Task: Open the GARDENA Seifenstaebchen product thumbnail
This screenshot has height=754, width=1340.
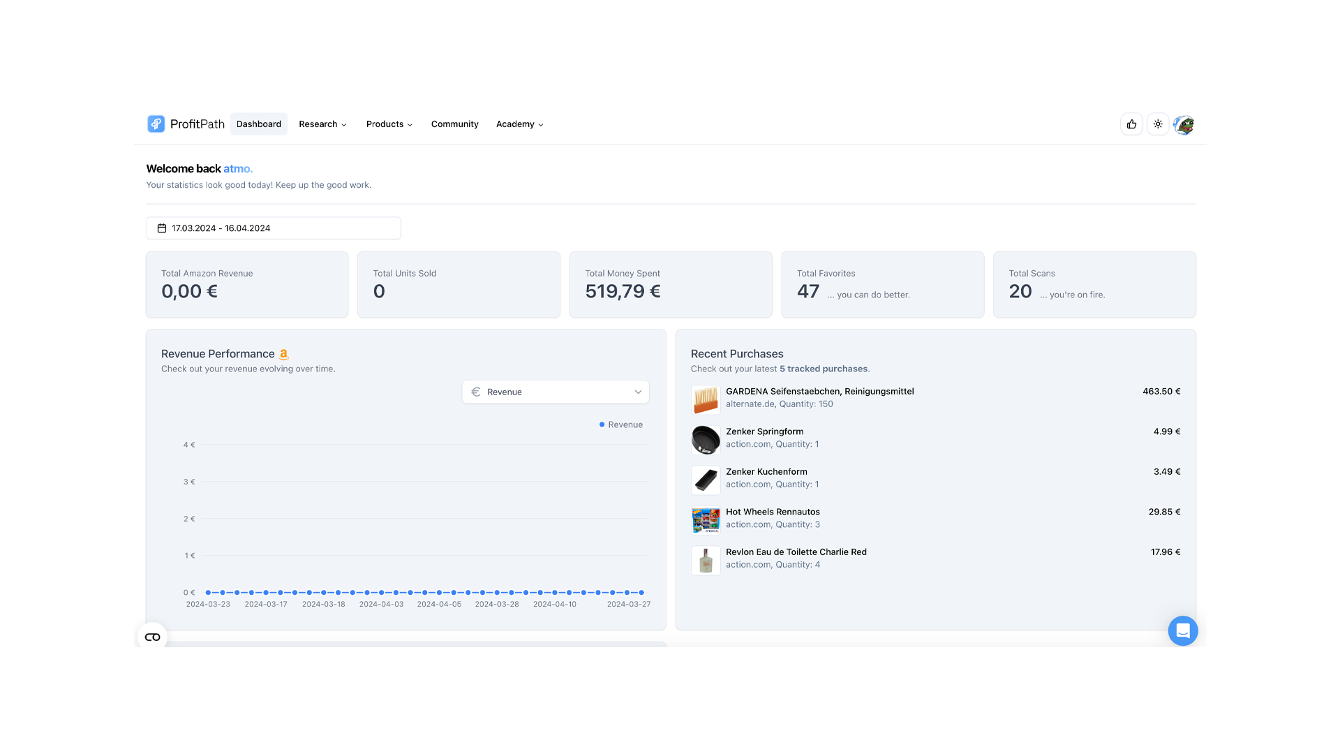Action: pyautogui.click(x=706, y=399)
